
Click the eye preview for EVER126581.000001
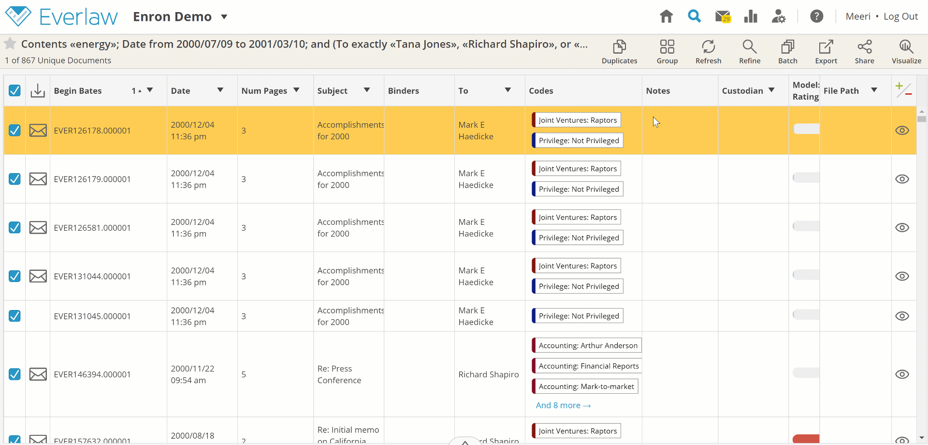(902, 228)
